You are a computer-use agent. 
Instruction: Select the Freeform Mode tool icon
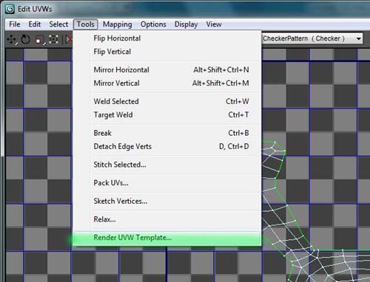tap(53, 39)
